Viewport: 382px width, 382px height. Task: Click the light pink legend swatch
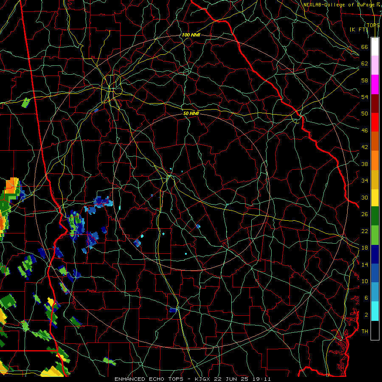click(375, 65)
